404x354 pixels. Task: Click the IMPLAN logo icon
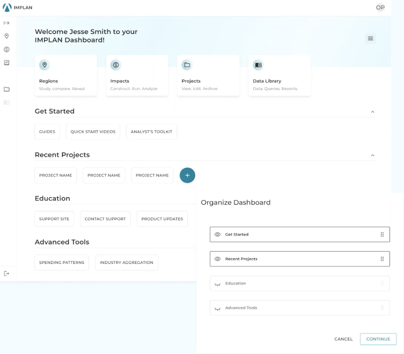pos(7,8)
